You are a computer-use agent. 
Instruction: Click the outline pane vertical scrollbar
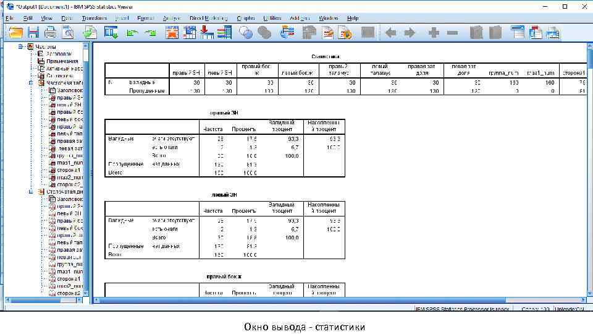pos(85,169)
